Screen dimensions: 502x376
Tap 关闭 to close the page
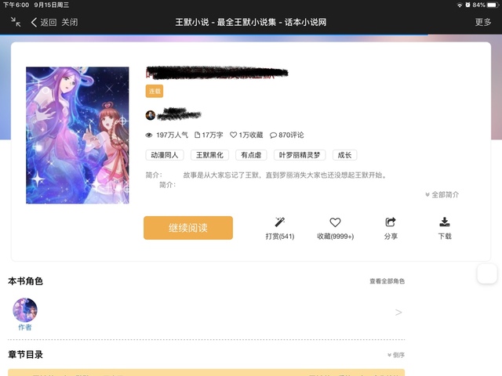click(x=70, y=22)
